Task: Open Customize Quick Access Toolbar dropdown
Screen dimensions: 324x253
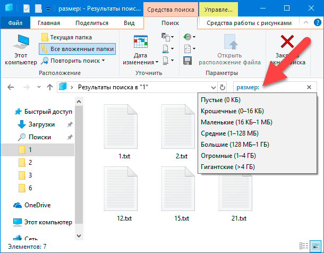Action: point(48,9)
